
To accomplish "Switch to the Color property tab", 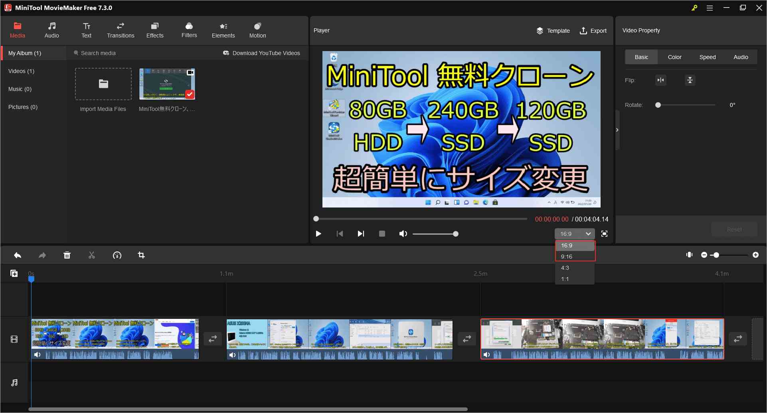I will tap(674, 57).
